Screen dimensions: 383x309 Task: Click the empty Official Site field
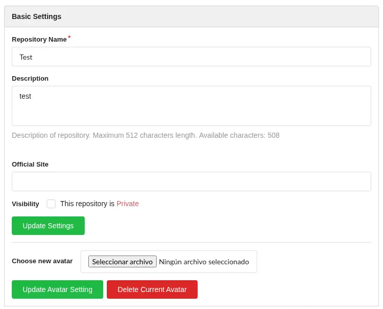pos(191,181)
